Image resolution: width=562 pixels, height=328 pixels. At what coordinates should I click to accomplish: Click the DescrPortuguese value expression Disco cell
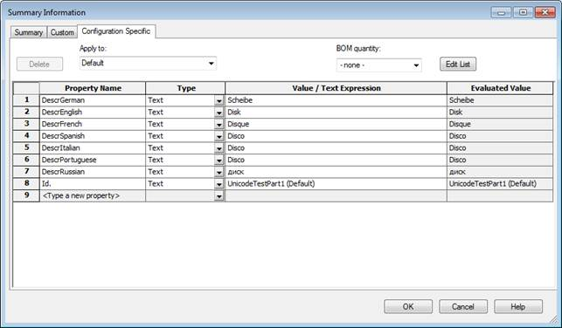click(336, 160)
